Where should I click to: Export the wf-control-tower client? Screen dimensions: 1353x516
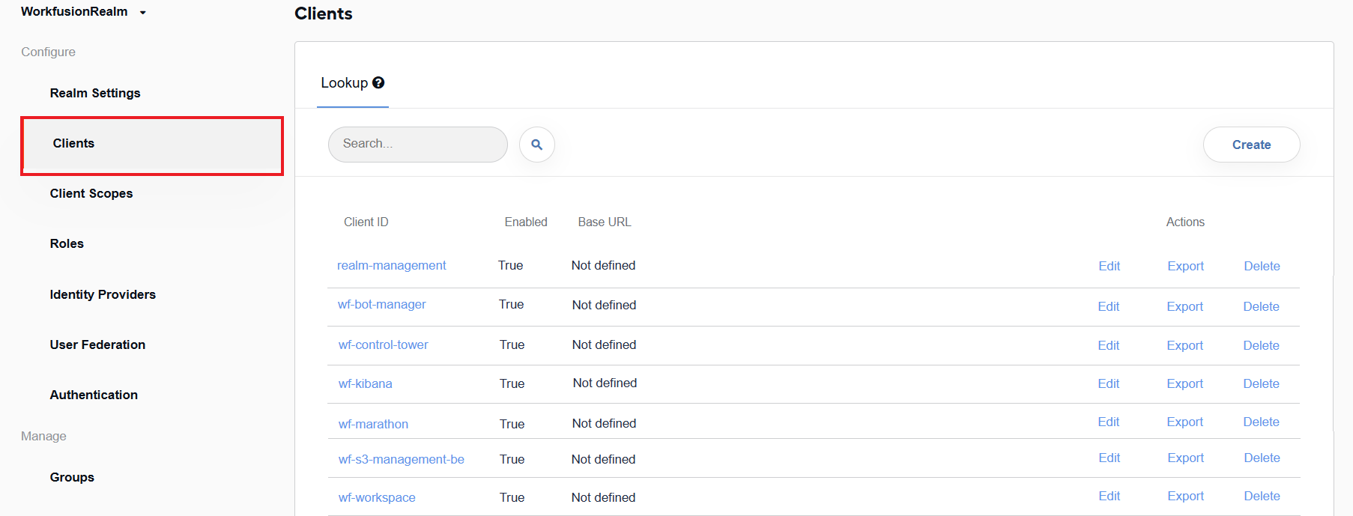[1184, 345]
